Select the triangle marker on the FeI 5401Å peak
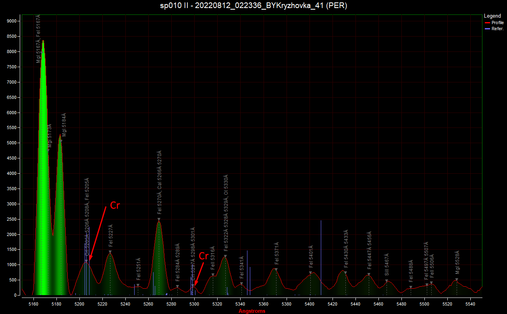Image resolution: width=507 pixels, height=314 pixels. (310, 273)
